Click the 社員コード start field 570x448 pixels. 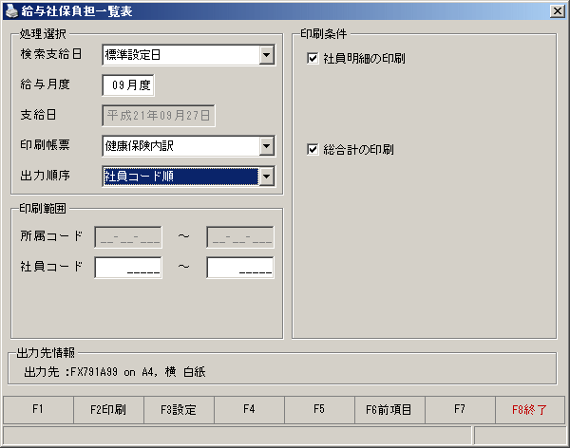128,268
